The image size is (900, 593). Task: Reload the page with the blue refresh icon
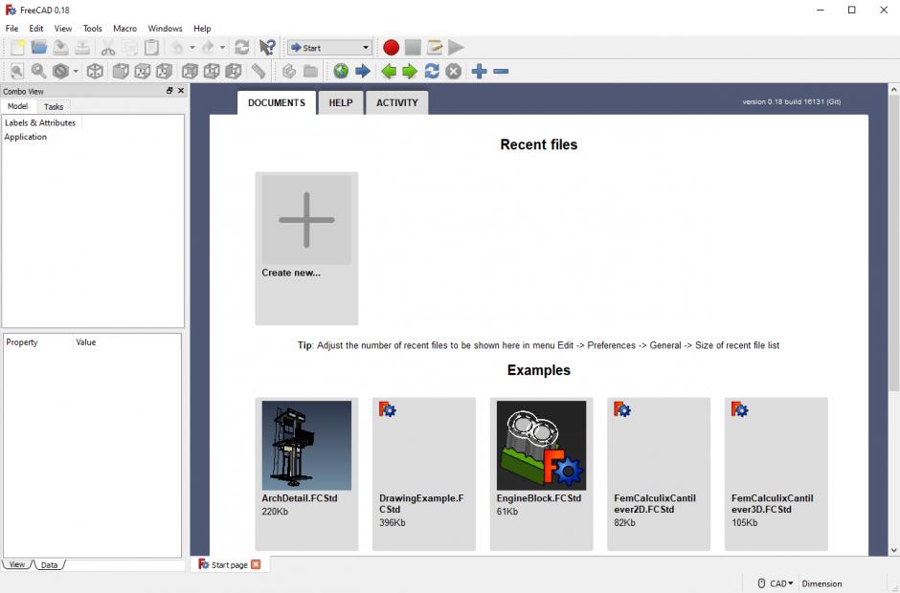(432, 71)
